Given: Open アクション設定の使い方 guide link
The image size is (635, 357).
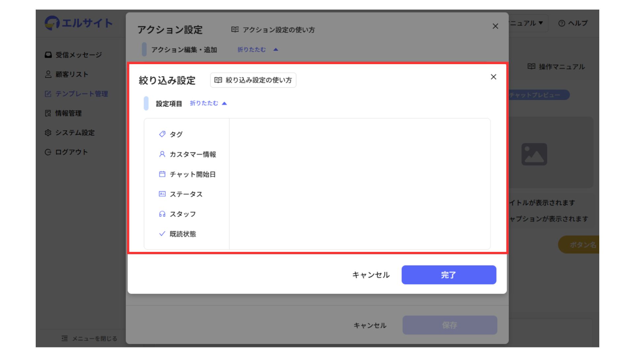Looking at the screenshot, I should [x=273, y=30].
